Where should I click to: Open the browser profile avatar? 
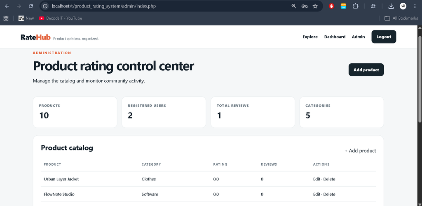point(403,6)
